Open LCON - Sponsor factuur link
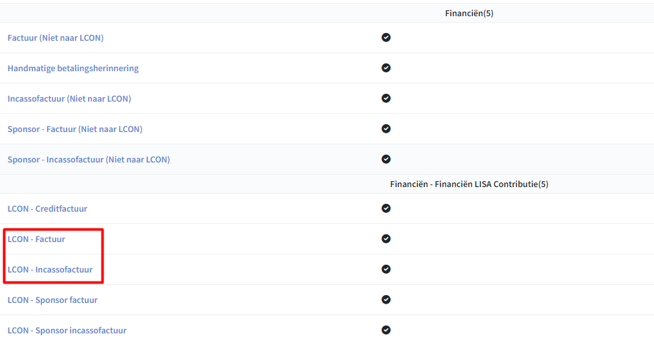 52,300
